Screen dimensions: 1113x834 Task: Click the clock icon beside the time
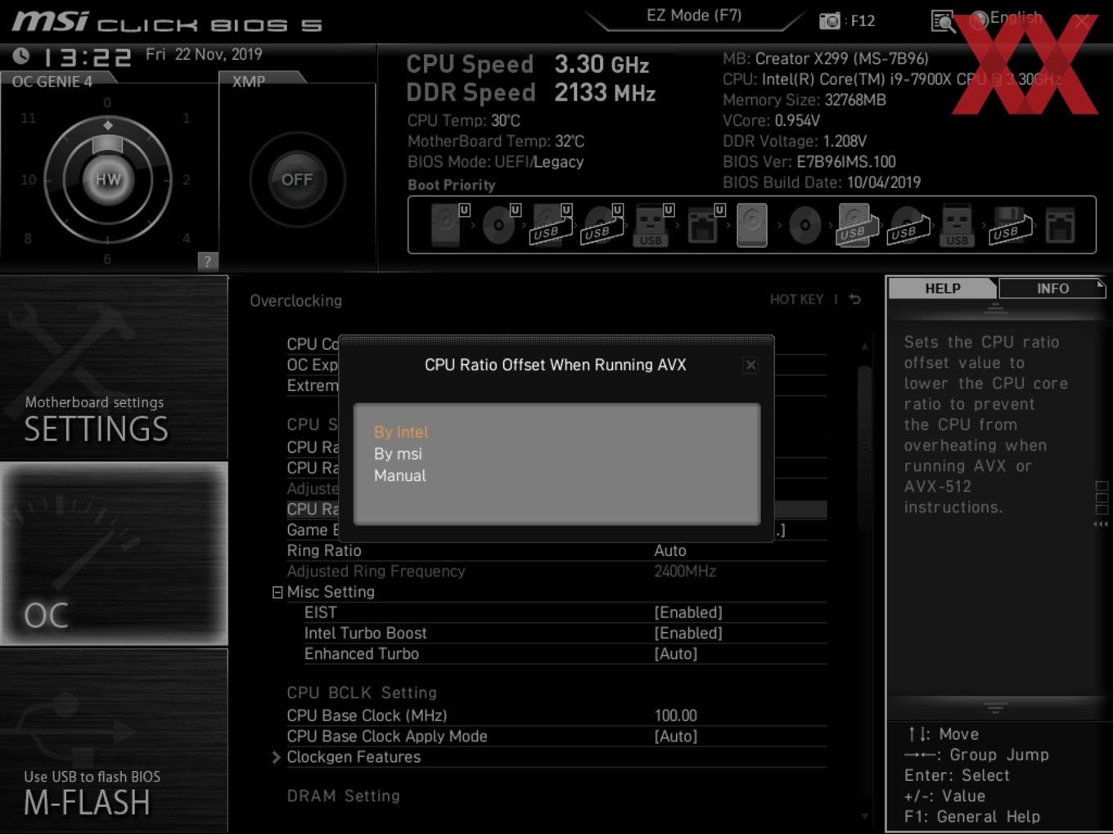coord(21,56)
